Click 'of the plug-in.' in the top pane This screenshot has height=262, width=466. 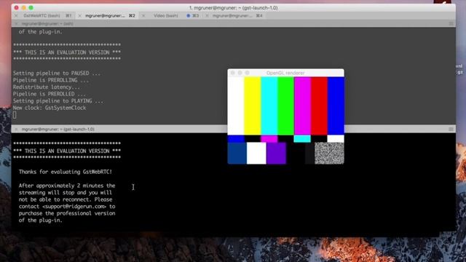41,31
